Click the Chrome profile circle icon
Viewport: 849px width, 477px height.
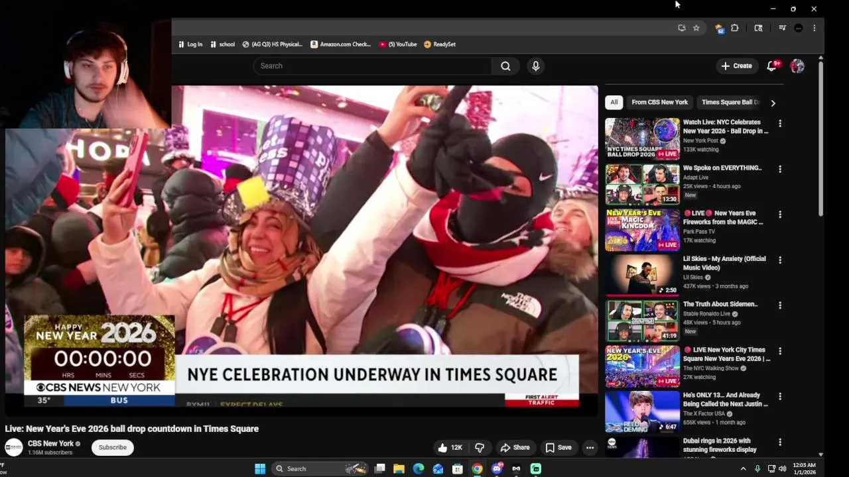(x=799, y=28)
